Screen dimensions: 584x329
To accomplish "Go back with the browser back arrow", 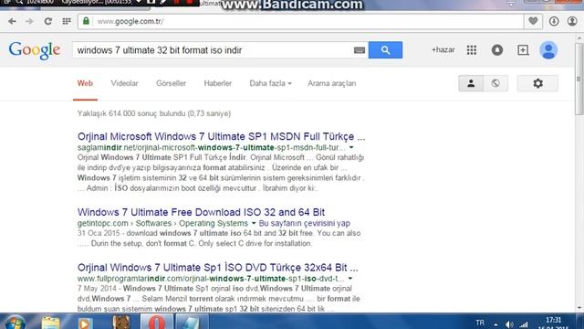I will click(12, 21).
